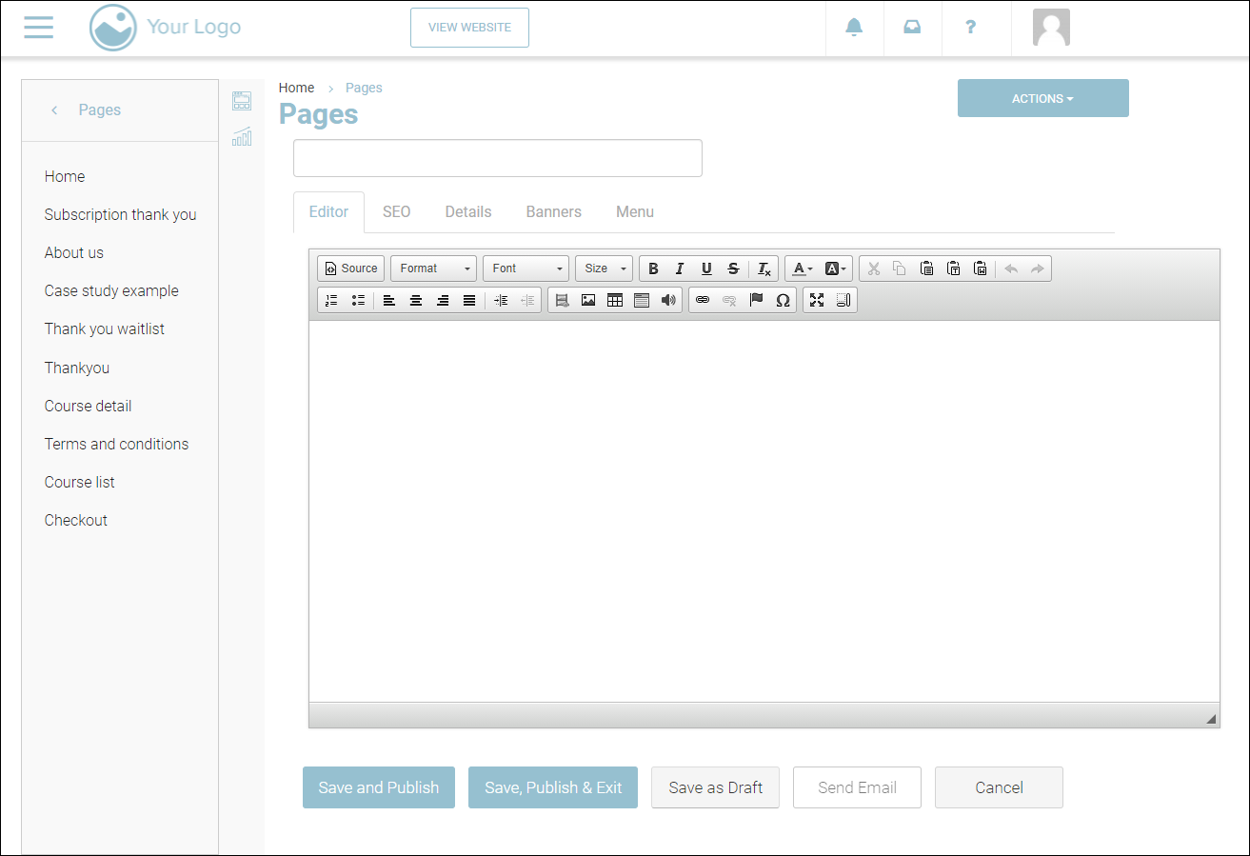This screenshot has width=1250, height=856.
Task: Open the Actions dropdown button
Action: point(1042,98)
